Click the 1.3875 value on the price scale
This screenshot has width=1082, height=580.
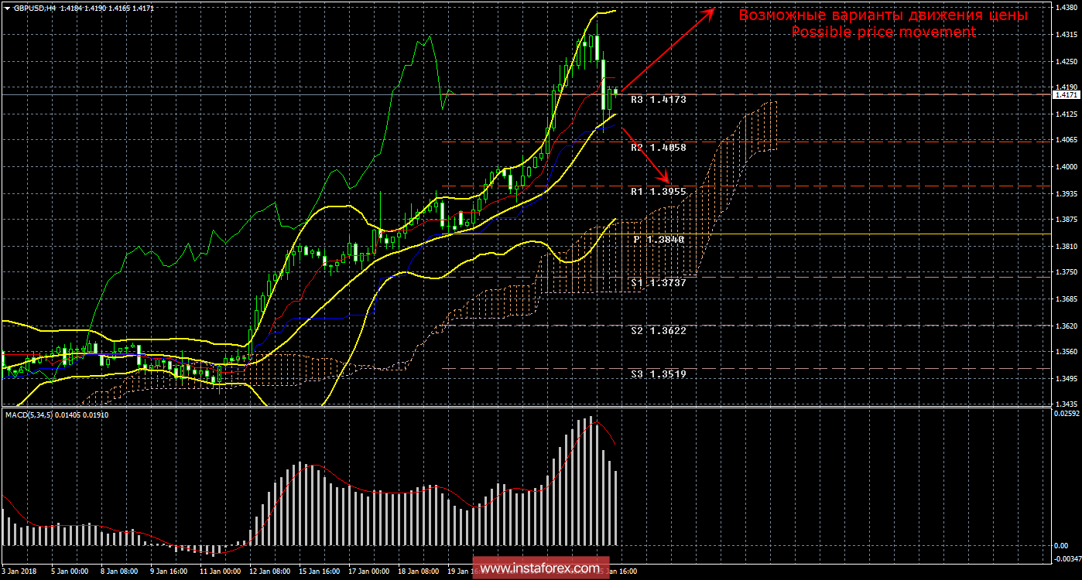[x=1065, y=220]
